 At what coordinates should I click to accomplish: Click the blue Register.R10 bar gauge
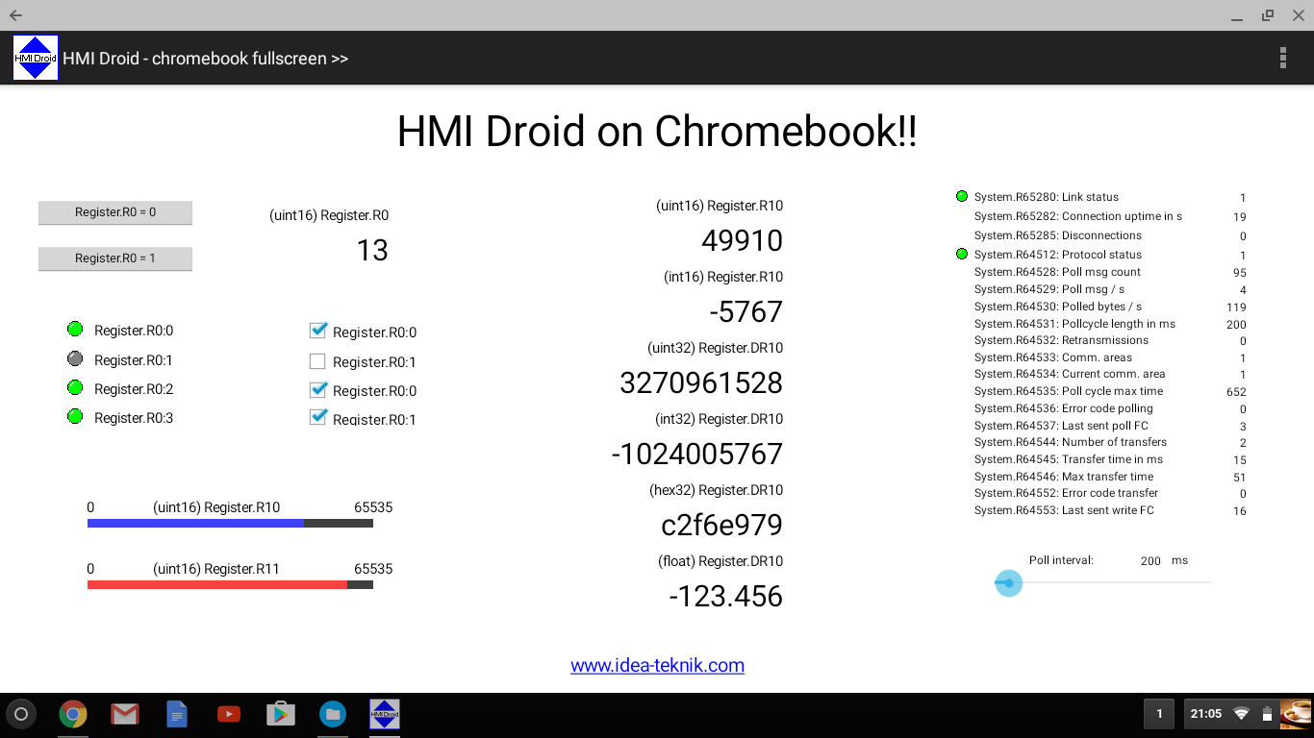[x=230, y=524]
